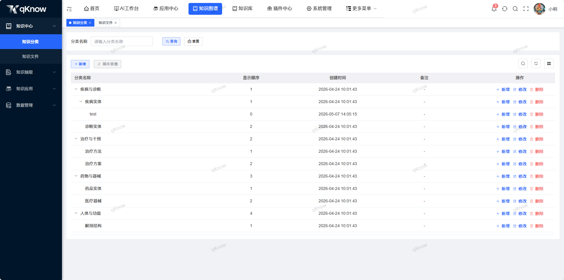This screenshot has width=564, height=280.
Task: Click the qKnow logo
Action: click(x=27, y=9)
